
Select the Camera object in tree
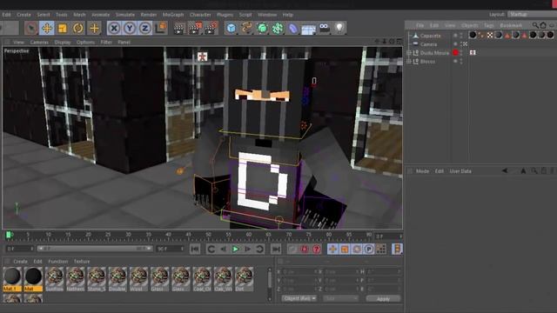click(428, 44)
